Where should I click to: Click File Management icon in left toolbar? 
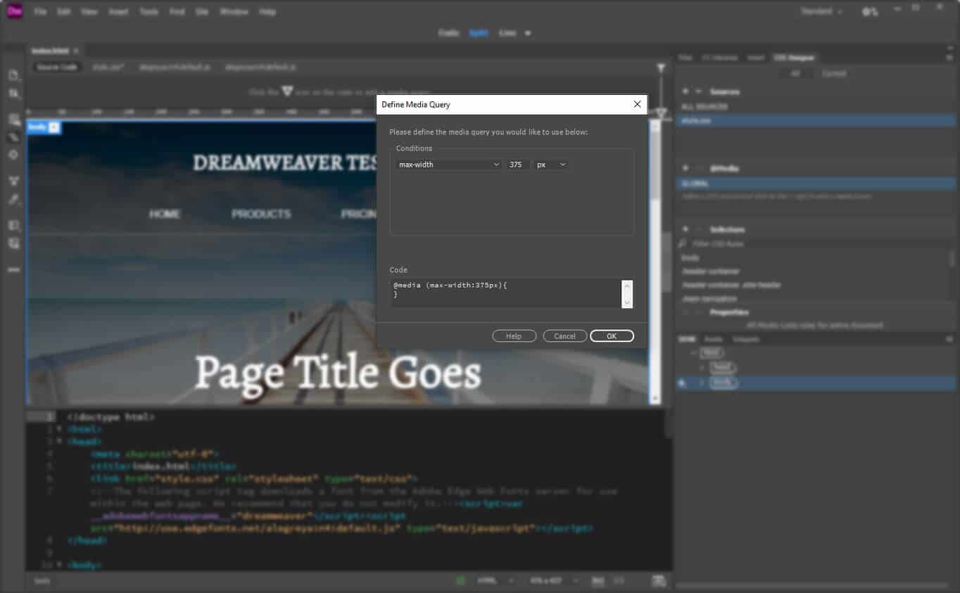click(13, 94)
